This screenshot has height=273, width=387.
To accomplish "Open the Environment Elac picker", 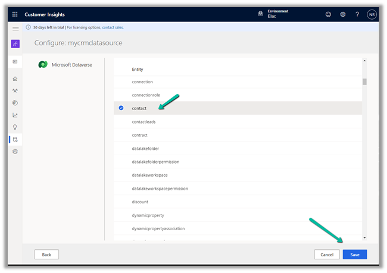I will tap(278, 14).
